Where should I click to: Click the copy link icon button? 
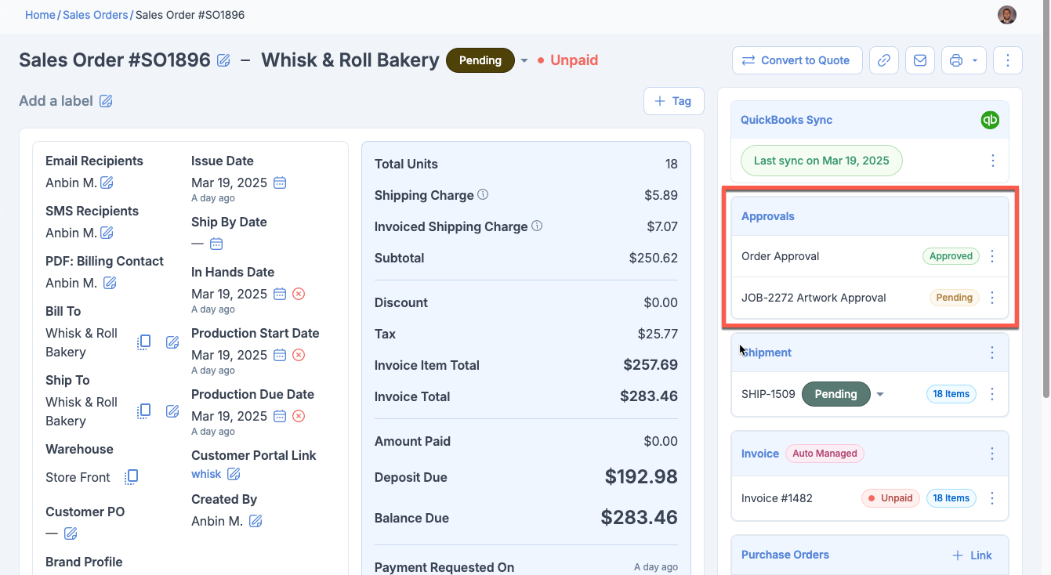pos(884,60)
